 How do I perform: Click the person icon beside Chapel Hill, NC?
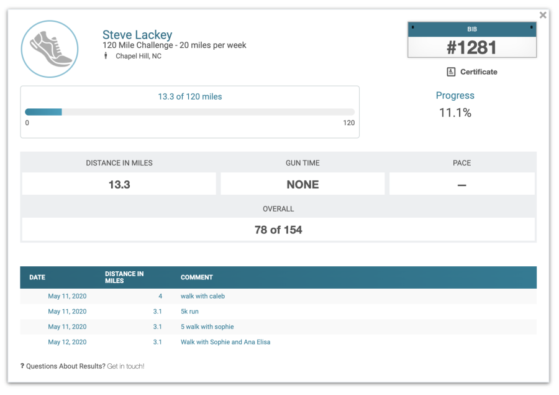click(x=106, y=56)
